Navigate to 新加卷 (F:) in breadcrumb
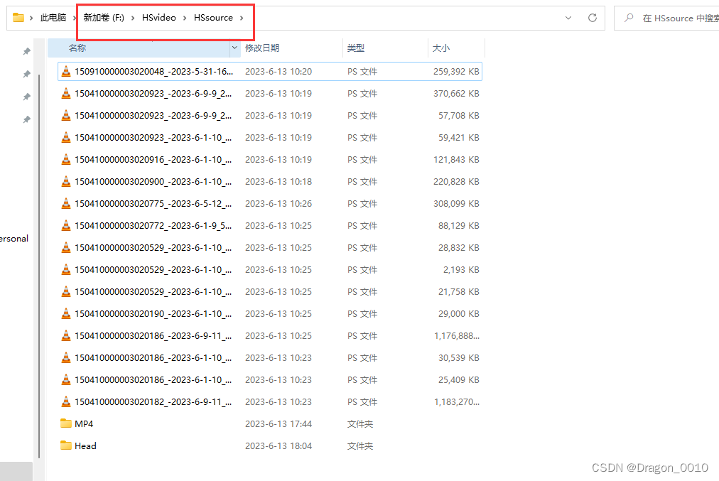This screenshot has width=719, height=481. coord(104,18)
